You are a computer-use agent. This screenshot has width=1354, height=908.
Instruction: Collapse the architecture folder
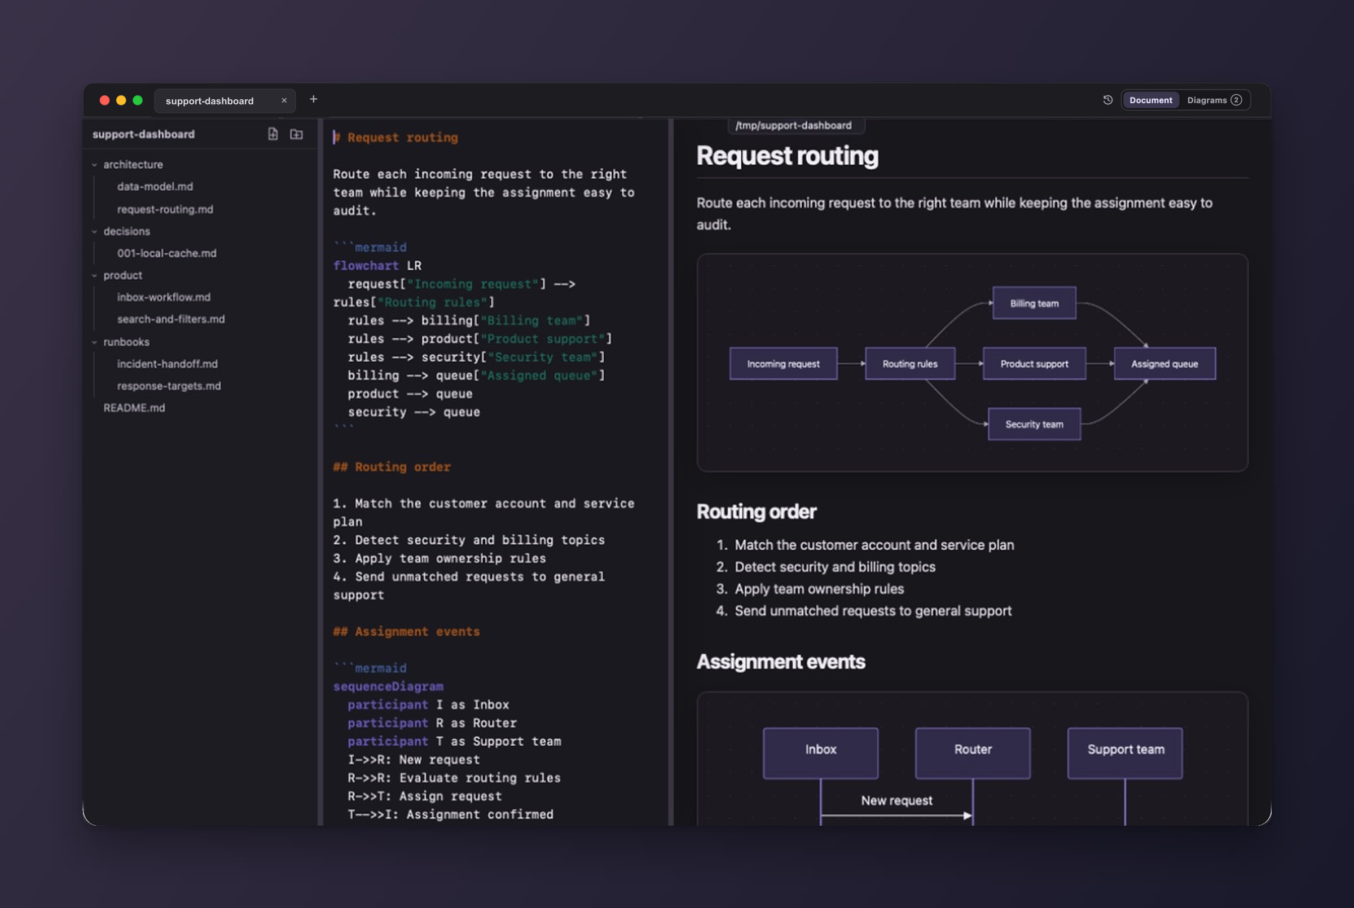94,165
